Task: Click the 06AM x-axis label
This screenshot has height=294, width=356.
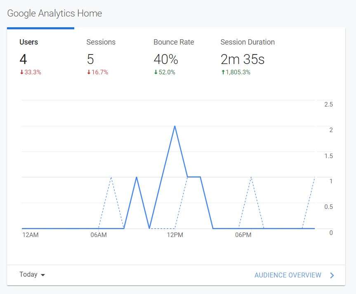Action: pos(99,235)
